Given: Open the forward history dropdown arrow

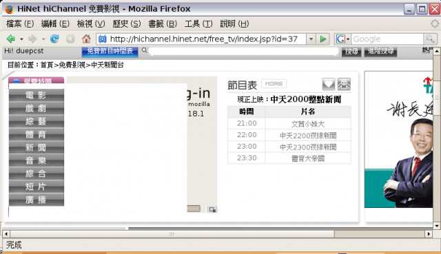Looking at the screenshot, I should (43, 39).
